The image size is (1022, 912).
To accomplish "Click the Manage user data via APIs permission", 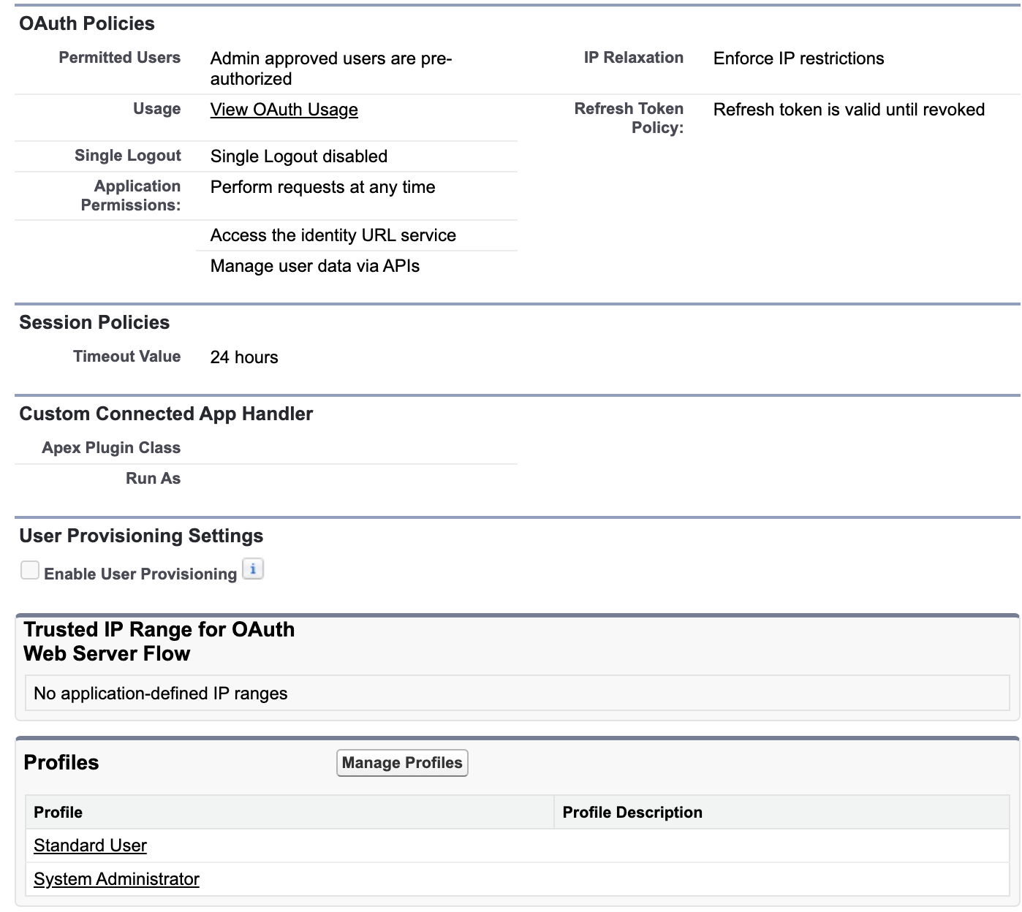I will coord(315,266).
